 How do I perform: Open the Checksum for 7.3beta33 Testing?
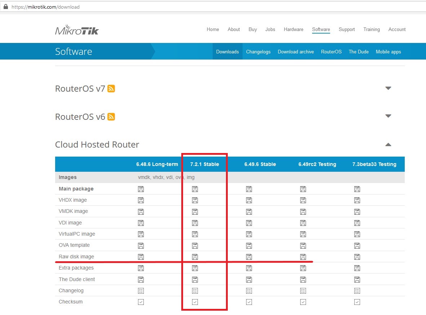(357, 302)
